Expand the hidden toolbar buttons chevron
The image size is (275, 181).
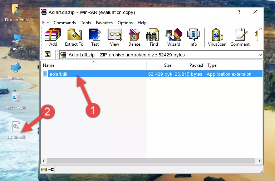coord(260,29)
